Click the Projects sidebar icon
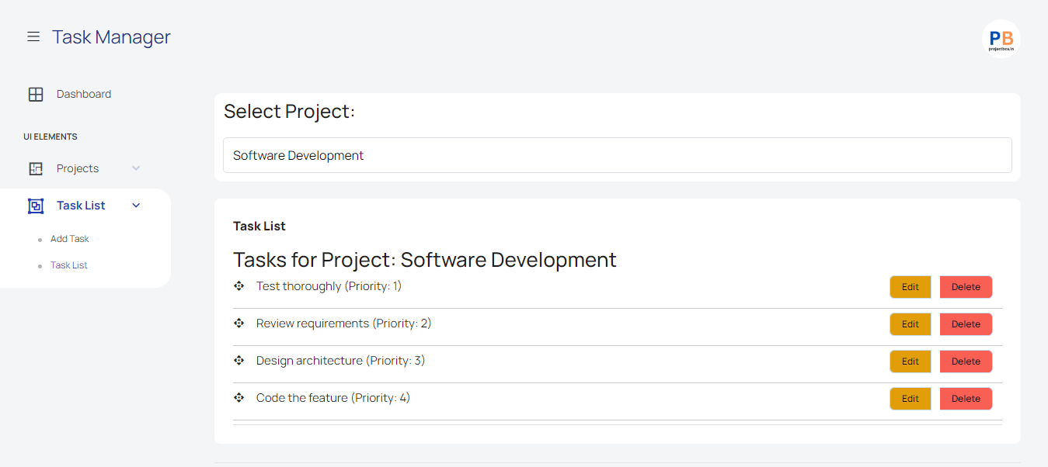The image size is (1048, 467). [36, 168]
